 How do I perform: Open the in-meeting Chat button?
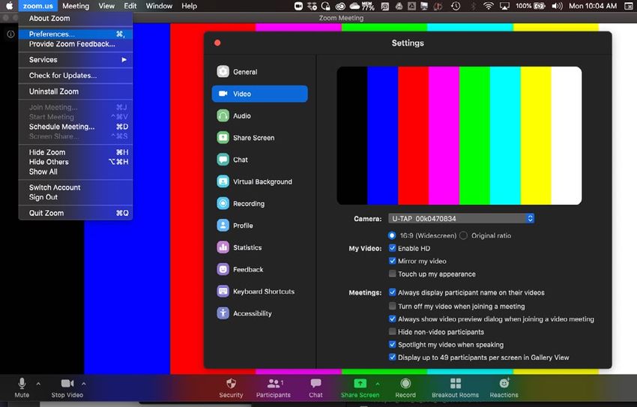tap(316, 388)
